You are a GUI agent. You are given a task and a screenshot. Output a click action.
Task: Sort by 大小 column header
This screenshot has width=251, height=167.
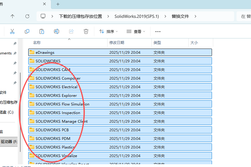point(194,43)
